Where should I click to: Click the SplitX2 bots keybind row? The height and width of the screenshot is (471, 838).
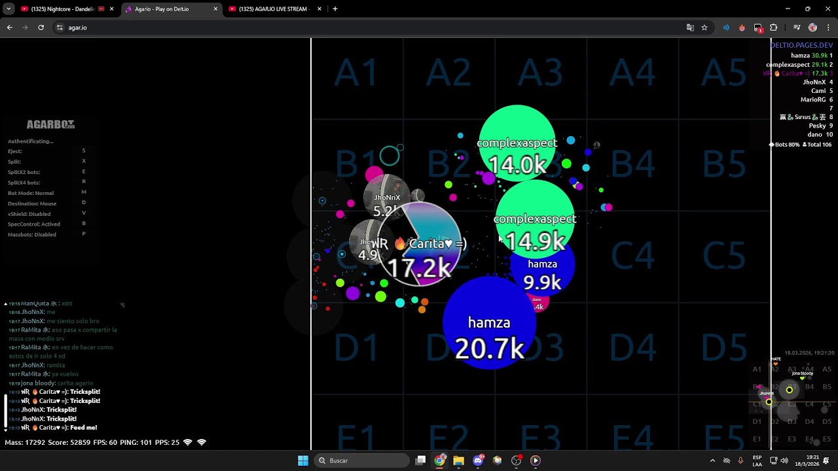46,172
